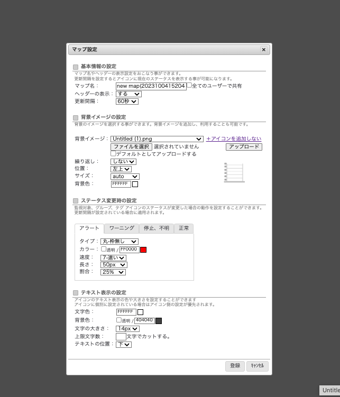Open the dark gray text 背景色 swatch
This screenshot has height=397, width=340.
point(159,321)
